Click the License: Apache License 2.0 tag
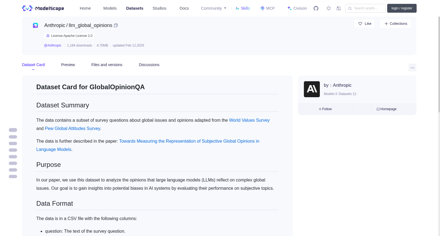Screen dimensions: 440x236 click(69, 36)
